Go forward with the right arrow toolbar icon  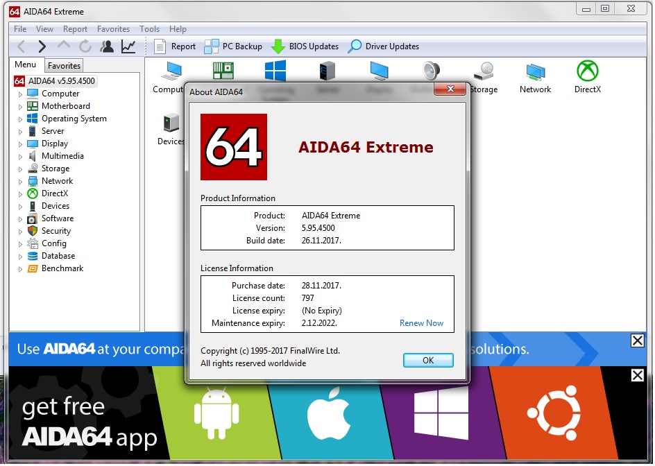tap(42, 46)
